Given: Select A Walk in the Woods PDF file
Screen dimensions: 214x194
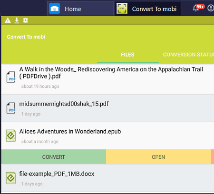Looking at the screenshot, I should (x=107, y=79).
